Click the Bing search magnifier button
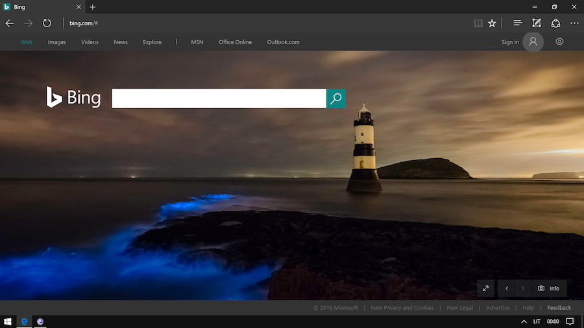Image resolution: width=584 pixels, height=328 pixels. (x=335, y=99)
